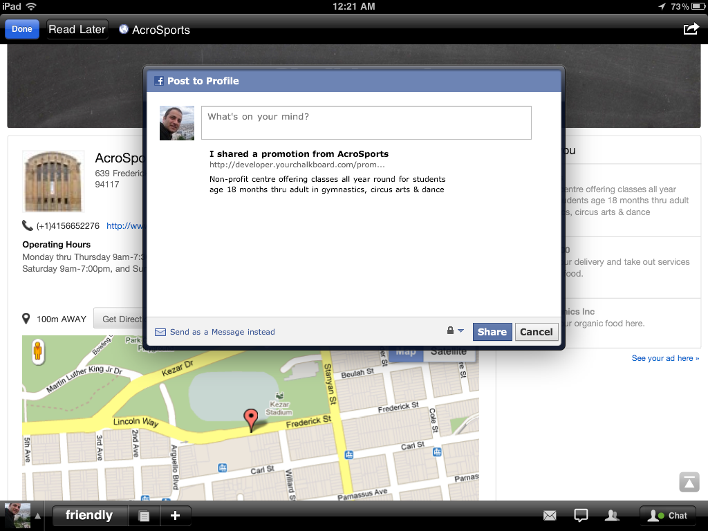Open the page list icon beside friendly
708x531 pixels.
coord(144,516)
